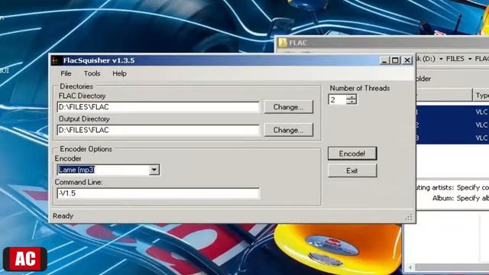
Task: Click the Contributing artists 'Specify' field
Action: pyautogui.click(x=473, y=188)
